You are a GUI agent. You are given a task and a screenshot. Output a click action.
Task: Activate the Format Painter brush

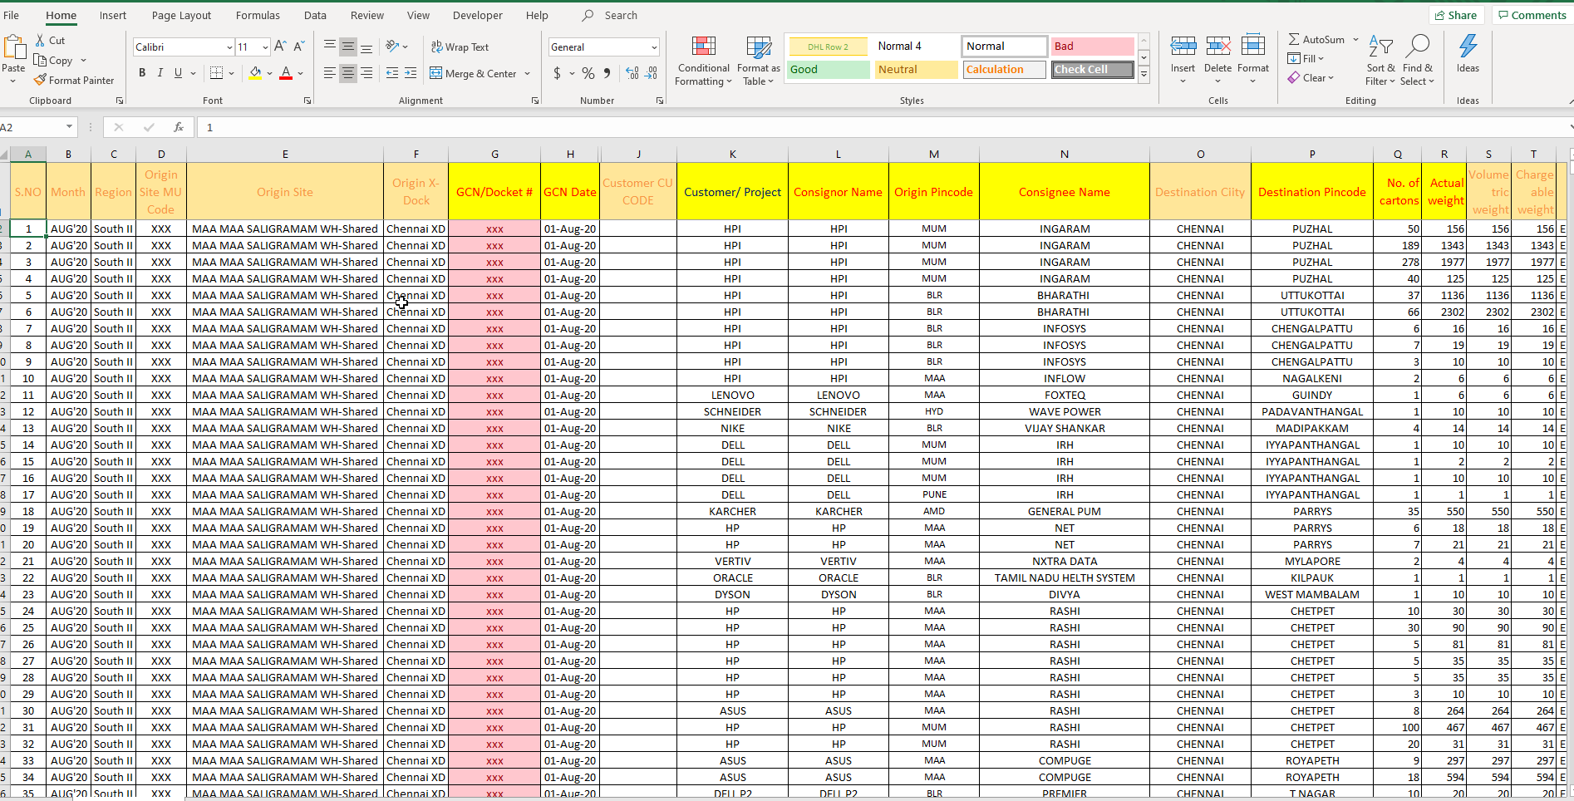40,80
